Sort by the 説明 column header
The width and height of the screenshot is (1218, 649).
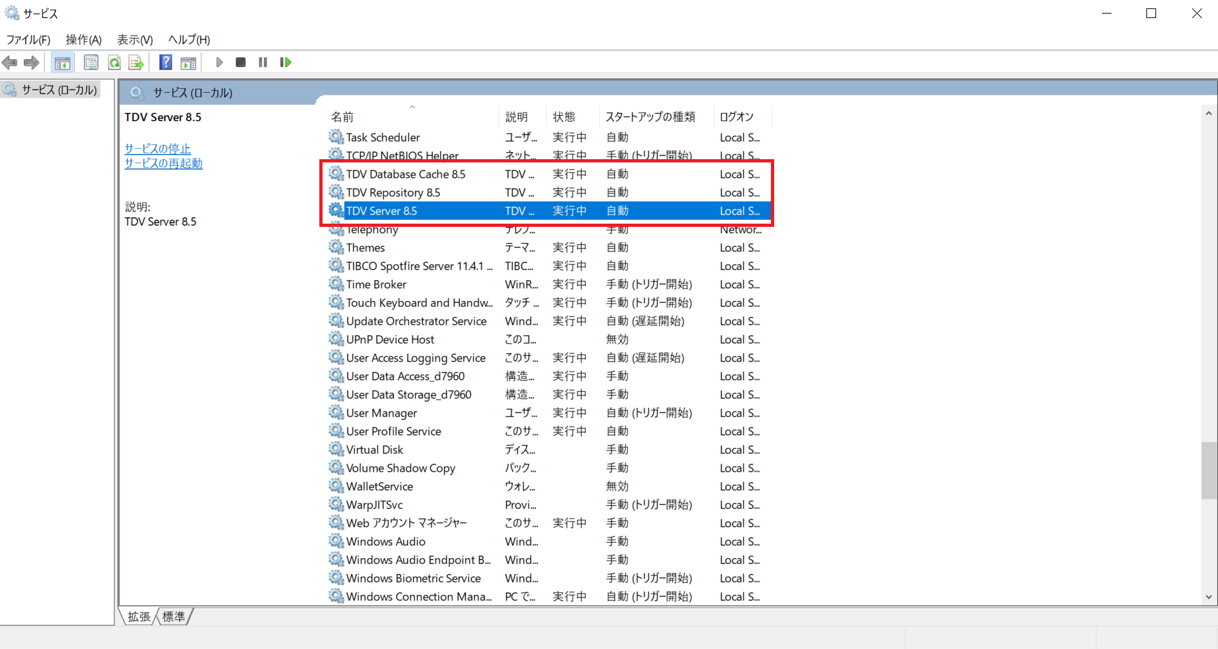tap(523, 117)
